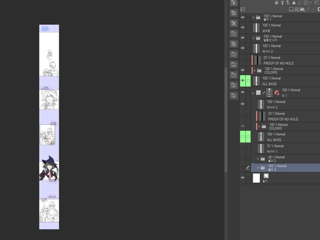Open the image material folder with landscape icon
Screen dimensions: 320x240
[234, 65]
